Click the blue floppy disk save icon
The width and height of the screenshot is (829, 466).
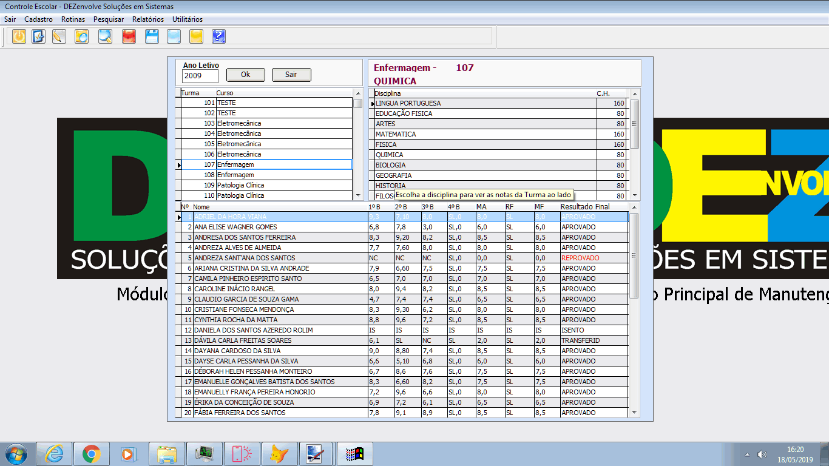[x=152, y=36]
